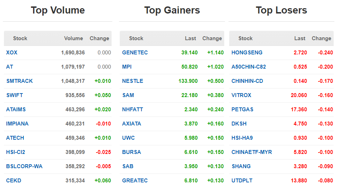Open SMTRACK stock page
This screenshot has height=187, width=339.
pos(20,81)
